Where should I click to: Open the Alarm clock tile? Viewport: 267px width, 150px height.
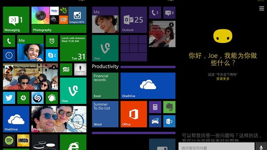coord(52,41)
